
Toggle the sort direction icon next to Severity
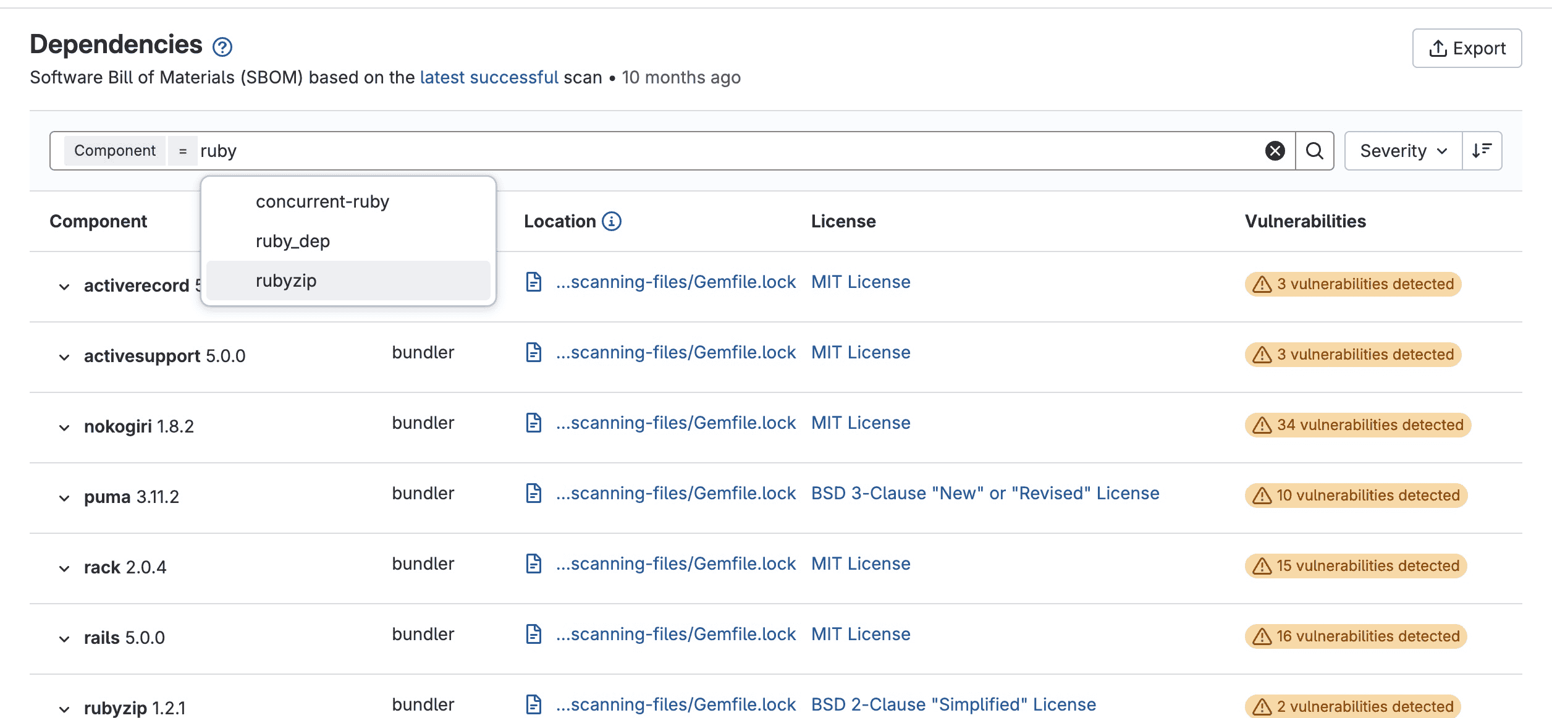[1481, 150]
